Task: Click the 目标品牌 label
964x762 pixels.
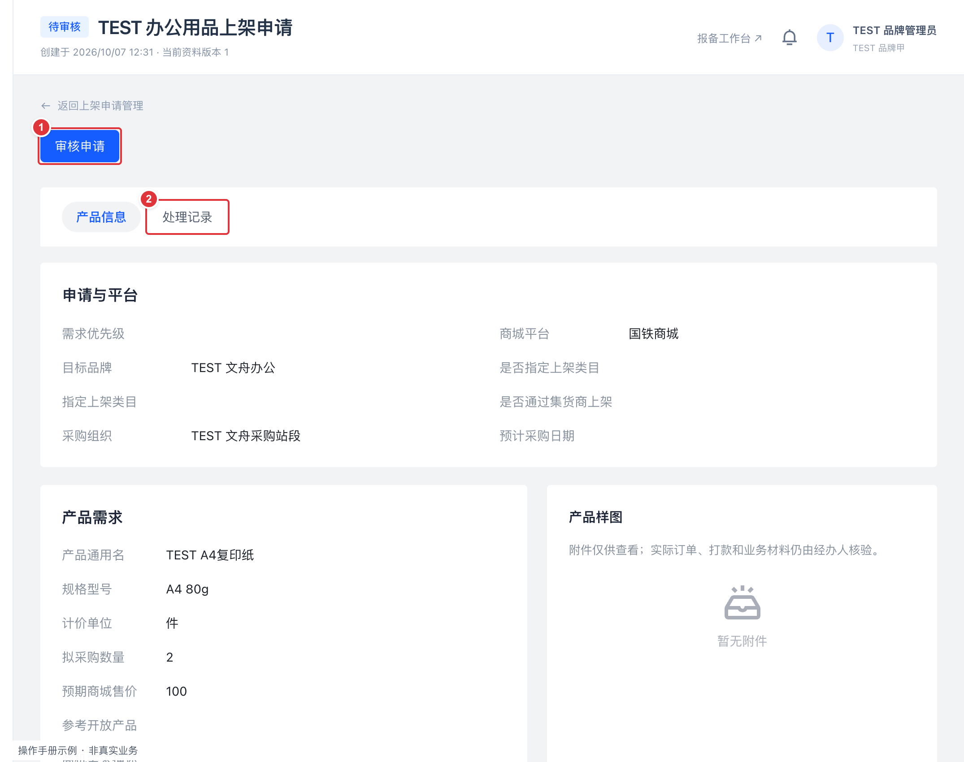Action: [87, 368]
